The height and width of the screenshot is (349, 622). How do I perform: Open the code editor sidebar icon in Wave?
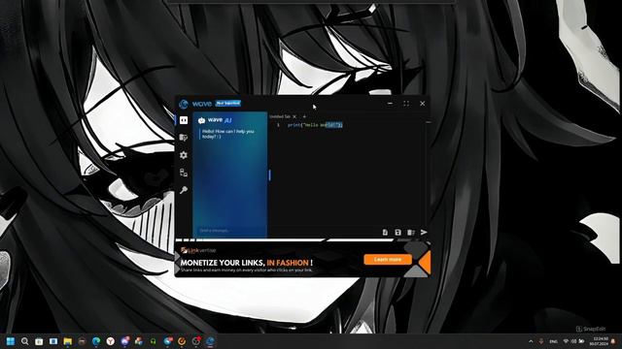click(x=184, y=120)
